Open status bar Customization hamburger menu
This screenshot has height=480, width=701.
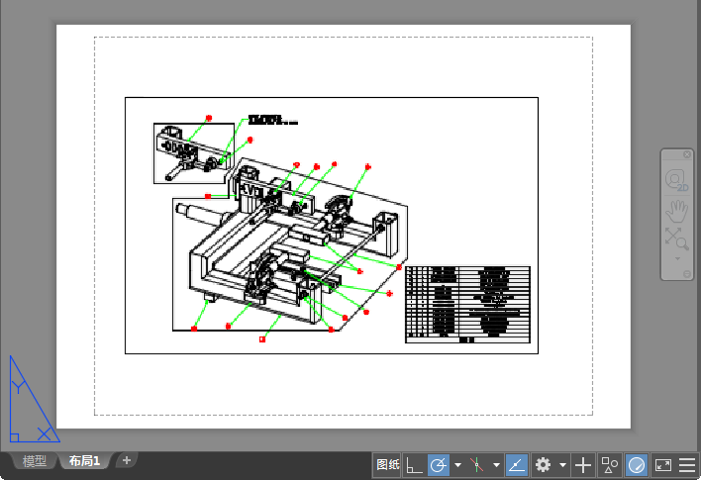tap(687, 465)
